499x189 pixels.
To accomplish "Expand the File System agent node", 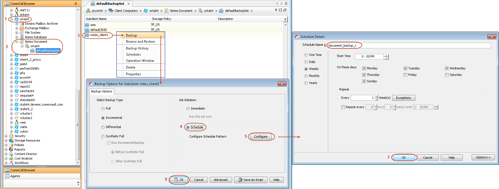I will pyautogui.click(x=17, y=33).
